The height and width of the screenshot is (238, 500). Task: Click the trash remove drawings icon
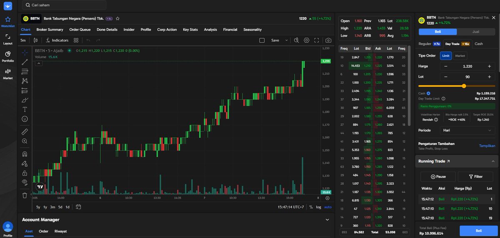25,195
